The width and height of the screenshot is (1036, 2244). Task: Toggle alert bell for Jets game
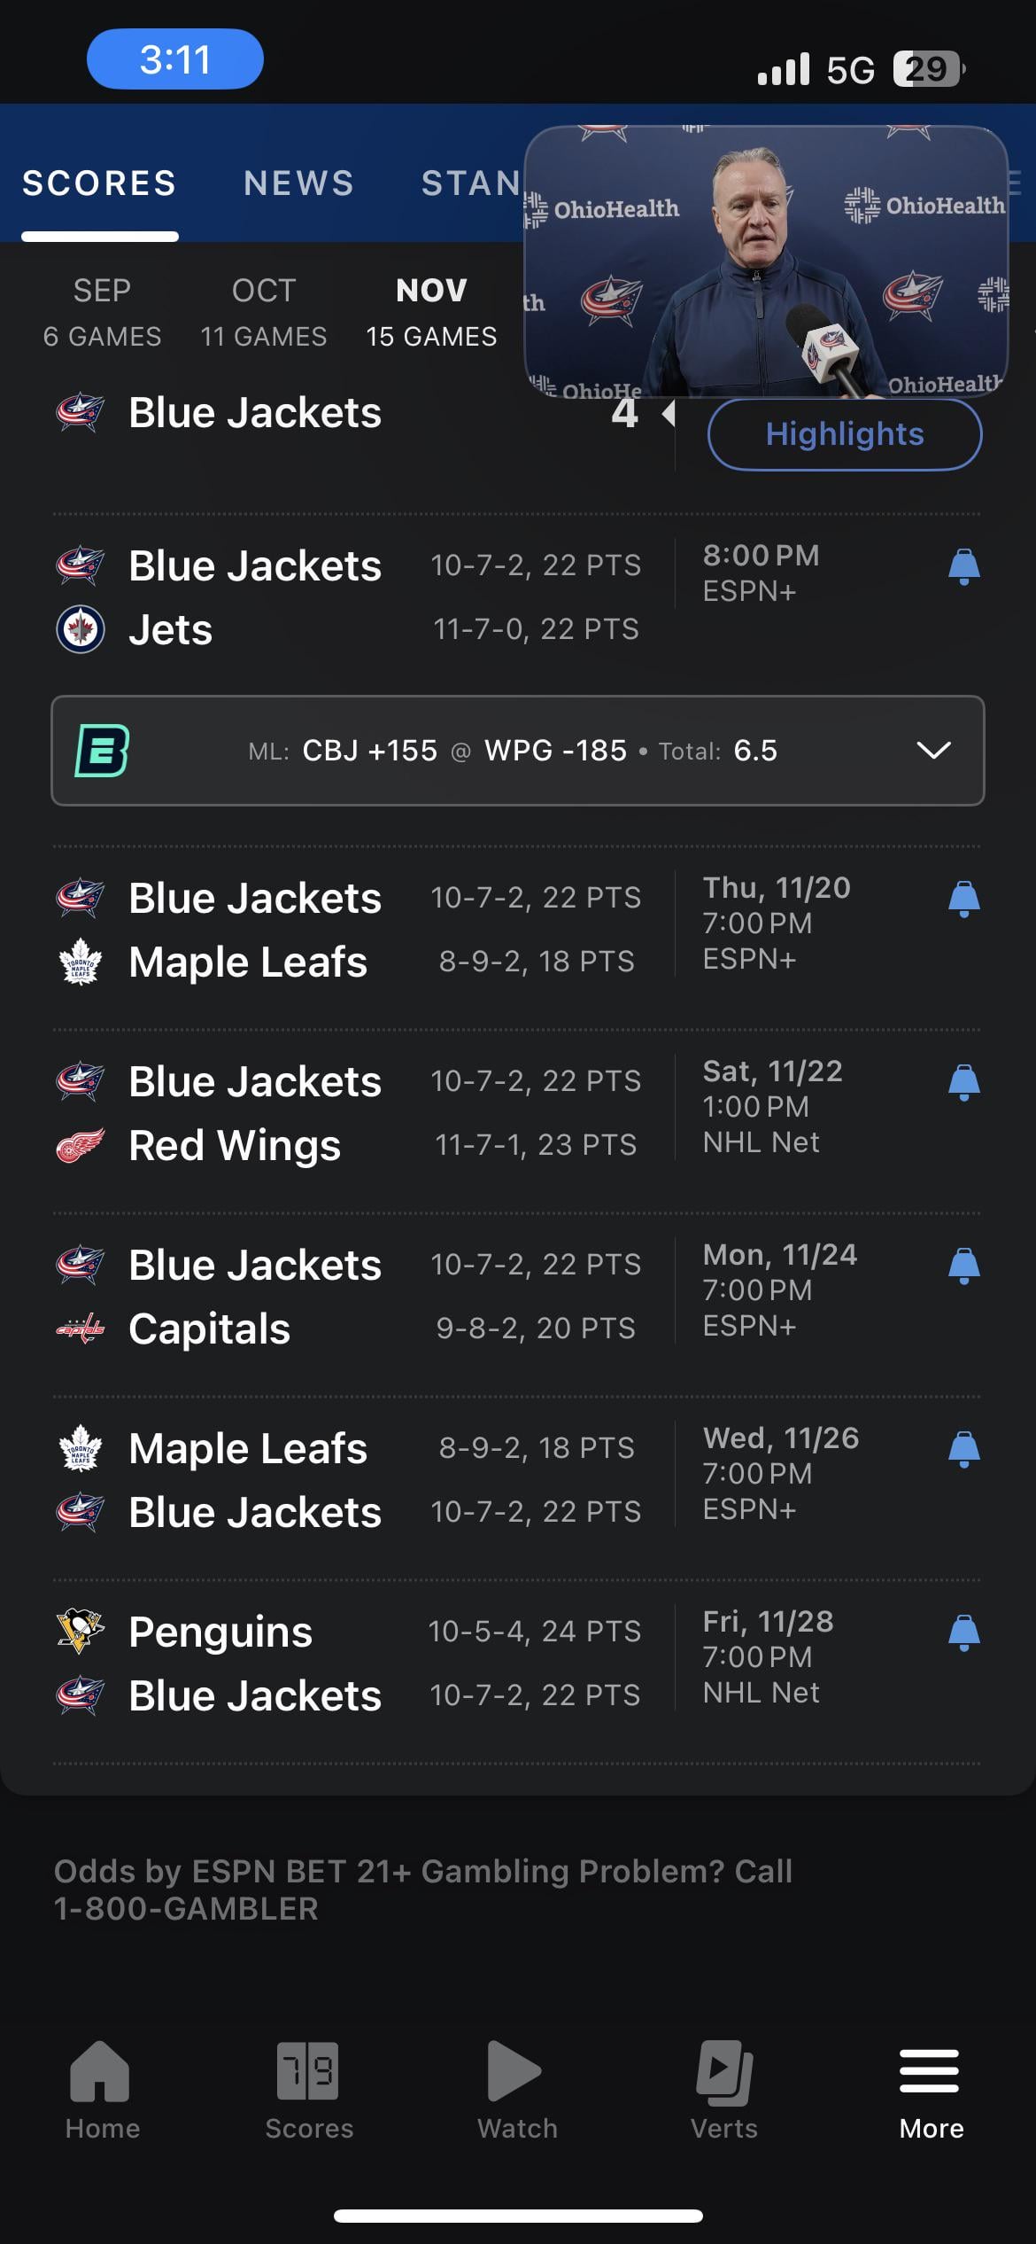coord(963,566)
